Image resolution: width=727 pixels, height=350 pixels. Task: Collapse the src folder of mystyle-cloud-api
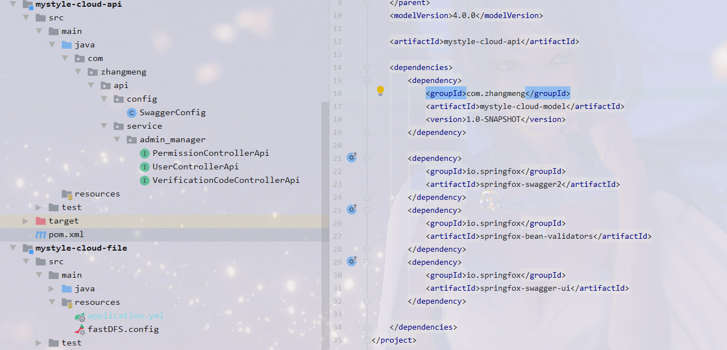(x=27, y=17)
